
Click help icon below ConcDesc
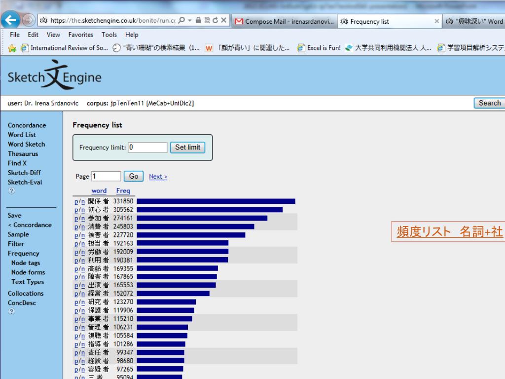[x=11, y=312]
